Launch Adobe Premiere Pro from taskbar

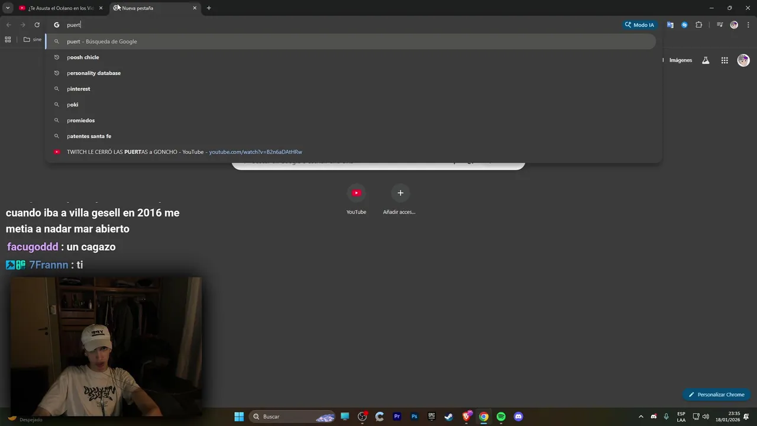[397, 417]
